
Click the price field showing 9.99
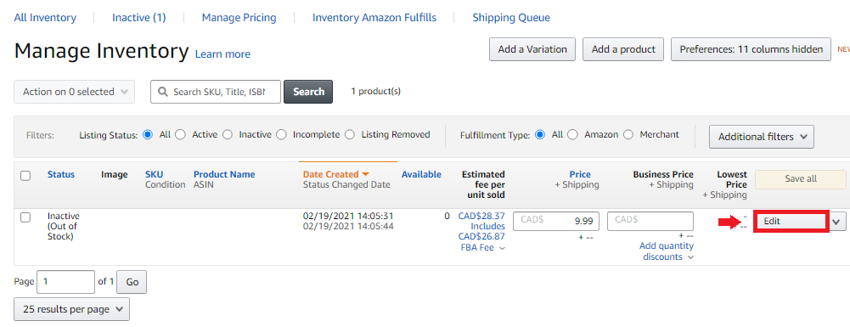point(556,221)
